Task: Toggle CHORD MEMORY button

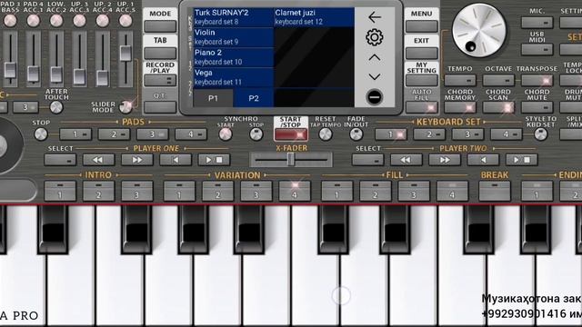Action: pos(460,107)
